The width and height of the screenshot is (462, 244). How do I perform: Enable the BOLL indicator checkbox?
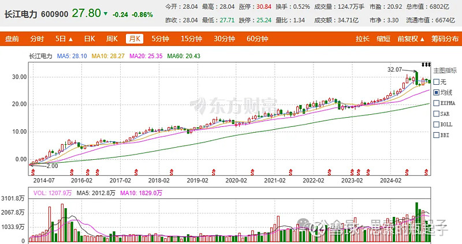437,125
